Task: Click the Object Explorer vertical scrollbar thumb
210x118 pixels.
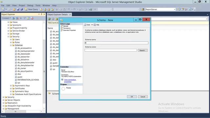Action: click(44, 71)
